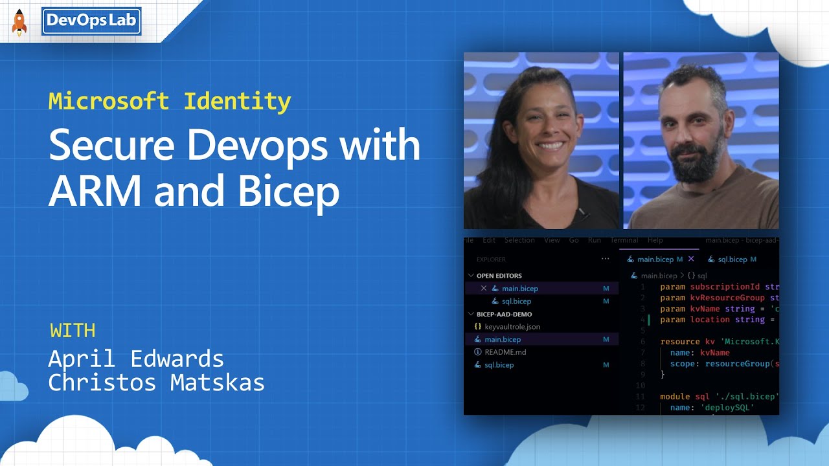This screenshot has width=829, height=466.
Task: Click the DevOps Lab logo badge
Action: [x=91, y=21]
